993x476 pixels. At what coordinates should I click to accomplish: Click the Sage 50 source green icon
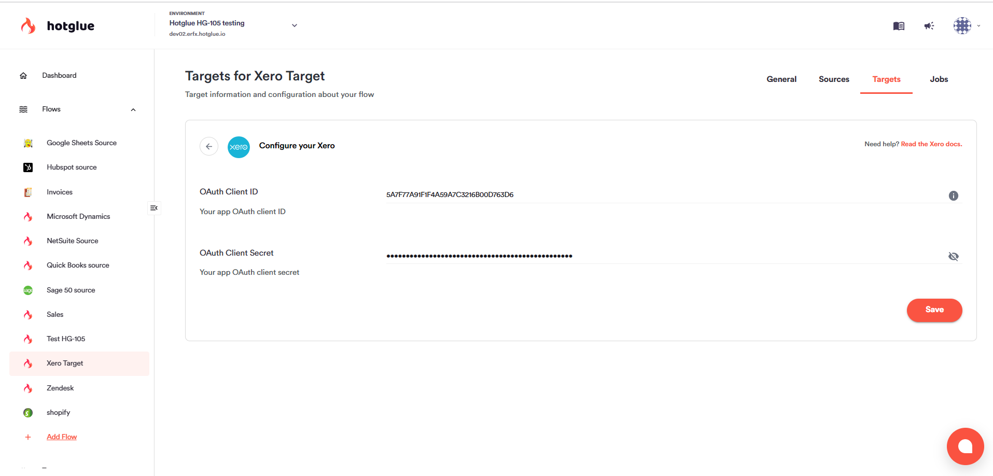pyautogui.click(x=28, y=290)
